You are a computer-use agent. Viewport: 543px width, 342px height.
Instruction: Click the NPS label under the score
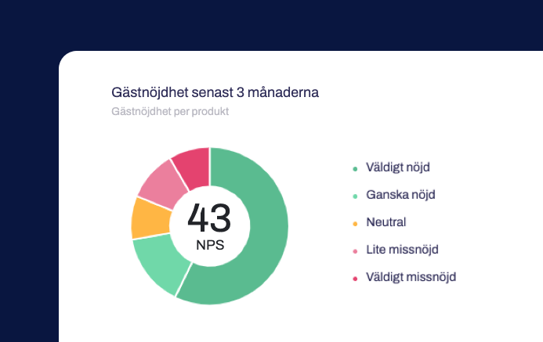pyautogui.click(x=210, y=245)
